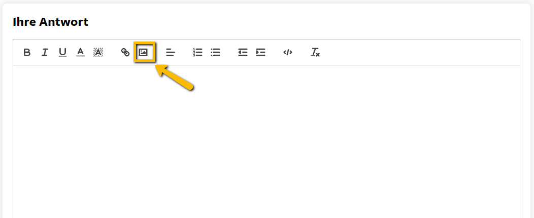Insert a hyperlink with the chain icon

click(x=125, y=52)
